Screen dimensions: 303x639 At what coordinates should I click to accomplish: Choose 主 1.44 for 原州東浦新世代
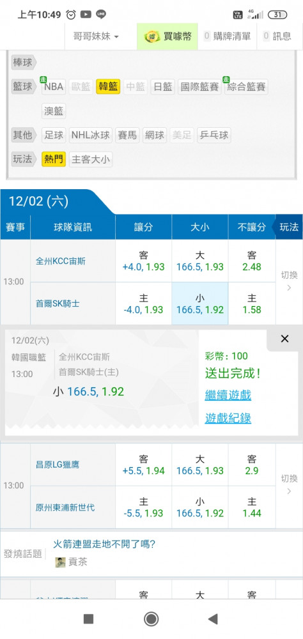click(252, 507)
